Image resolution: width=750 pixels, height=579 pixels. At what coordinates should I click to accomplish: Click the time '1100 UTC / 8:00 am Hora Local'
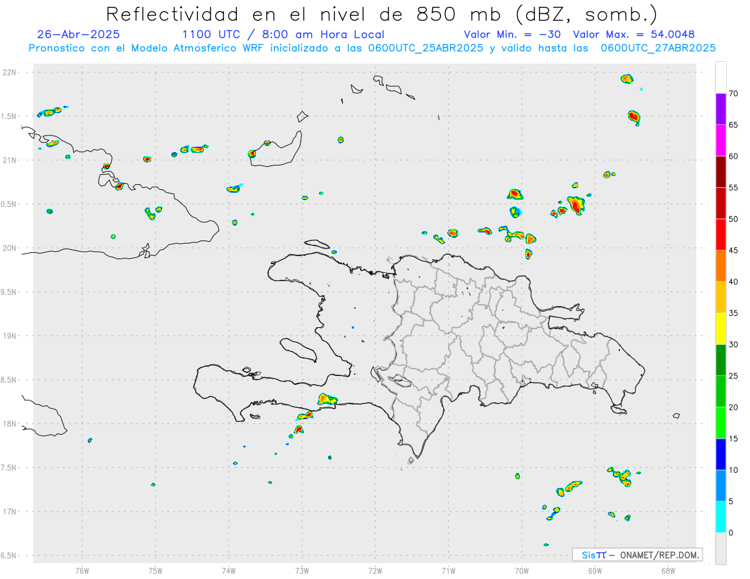tap(283, 34)
